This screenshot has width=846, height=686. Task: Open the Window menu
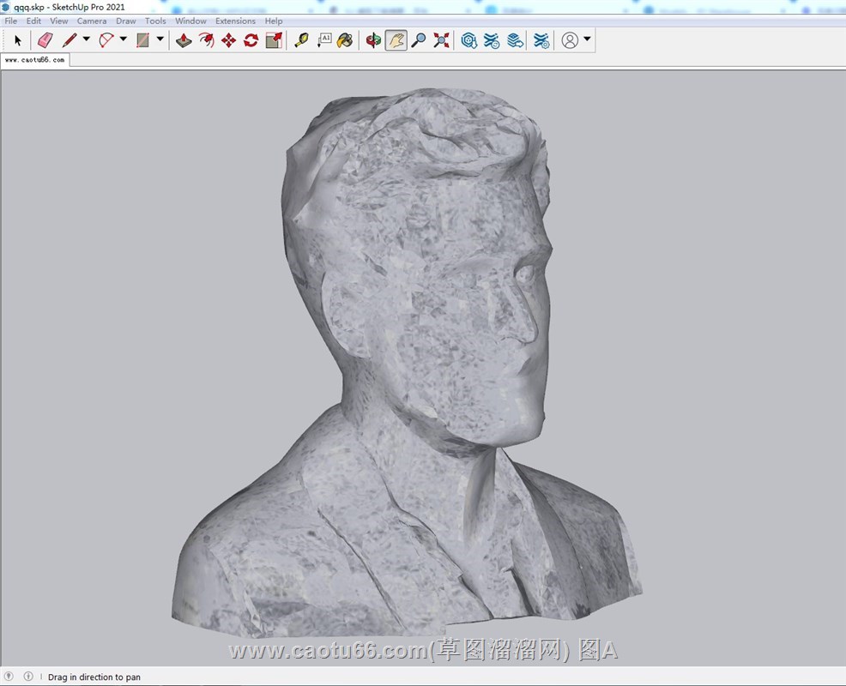click(x=190, y=21)
